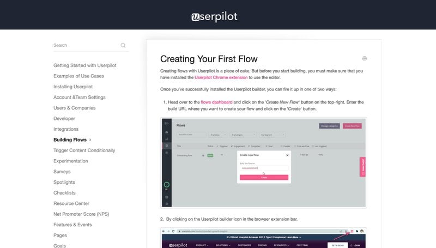Follow the flows dashboard link
Viewport: 436px width, 248px height.
216,102
